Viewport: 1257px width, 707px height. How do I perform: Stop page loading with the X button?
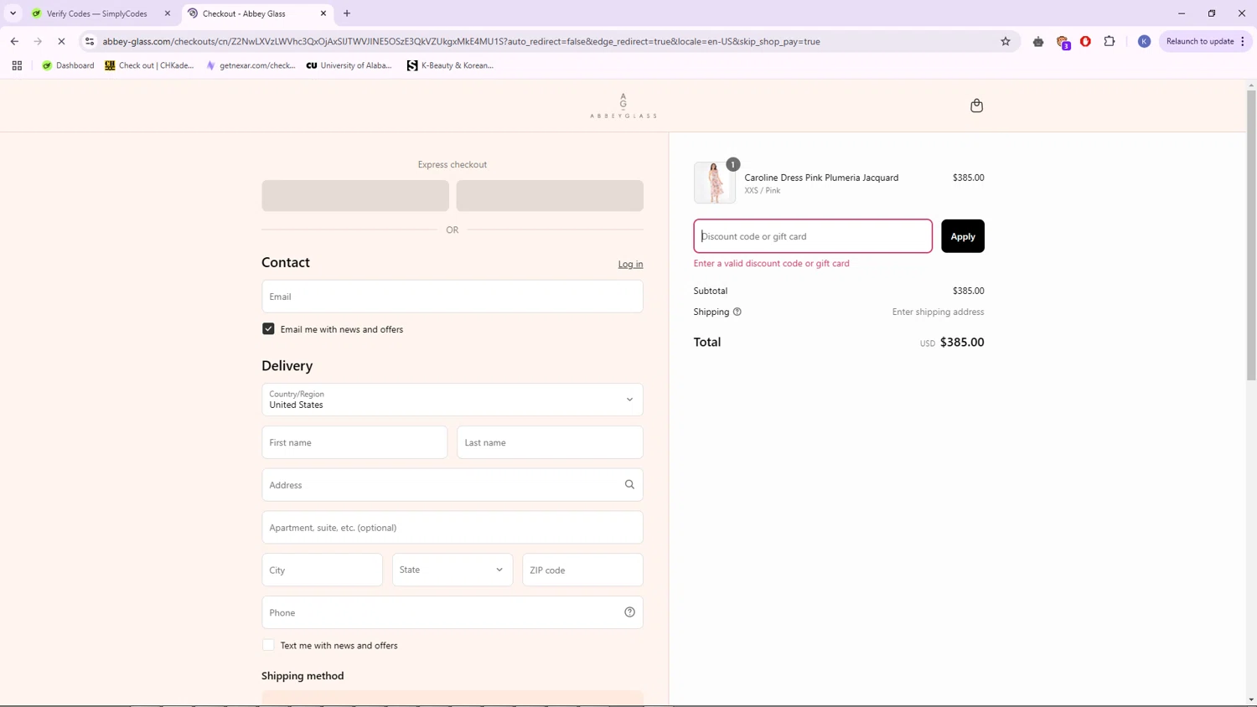tap(61, 41)
